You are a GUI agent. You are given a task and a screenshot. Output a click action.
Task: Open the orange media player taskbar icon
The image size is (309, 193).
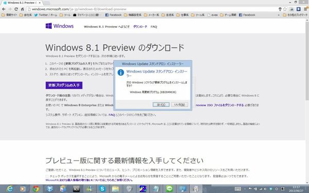pos(23,189)
